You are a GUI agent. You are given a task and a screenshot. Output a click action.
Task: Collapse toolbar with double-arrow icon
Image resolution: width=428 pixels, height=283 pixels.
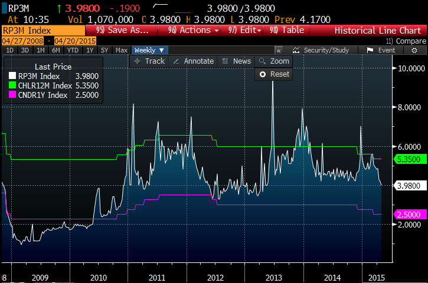click(279, 51)
